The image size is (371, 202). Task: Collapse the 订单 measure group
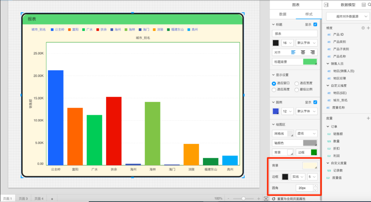coord(328,127)
